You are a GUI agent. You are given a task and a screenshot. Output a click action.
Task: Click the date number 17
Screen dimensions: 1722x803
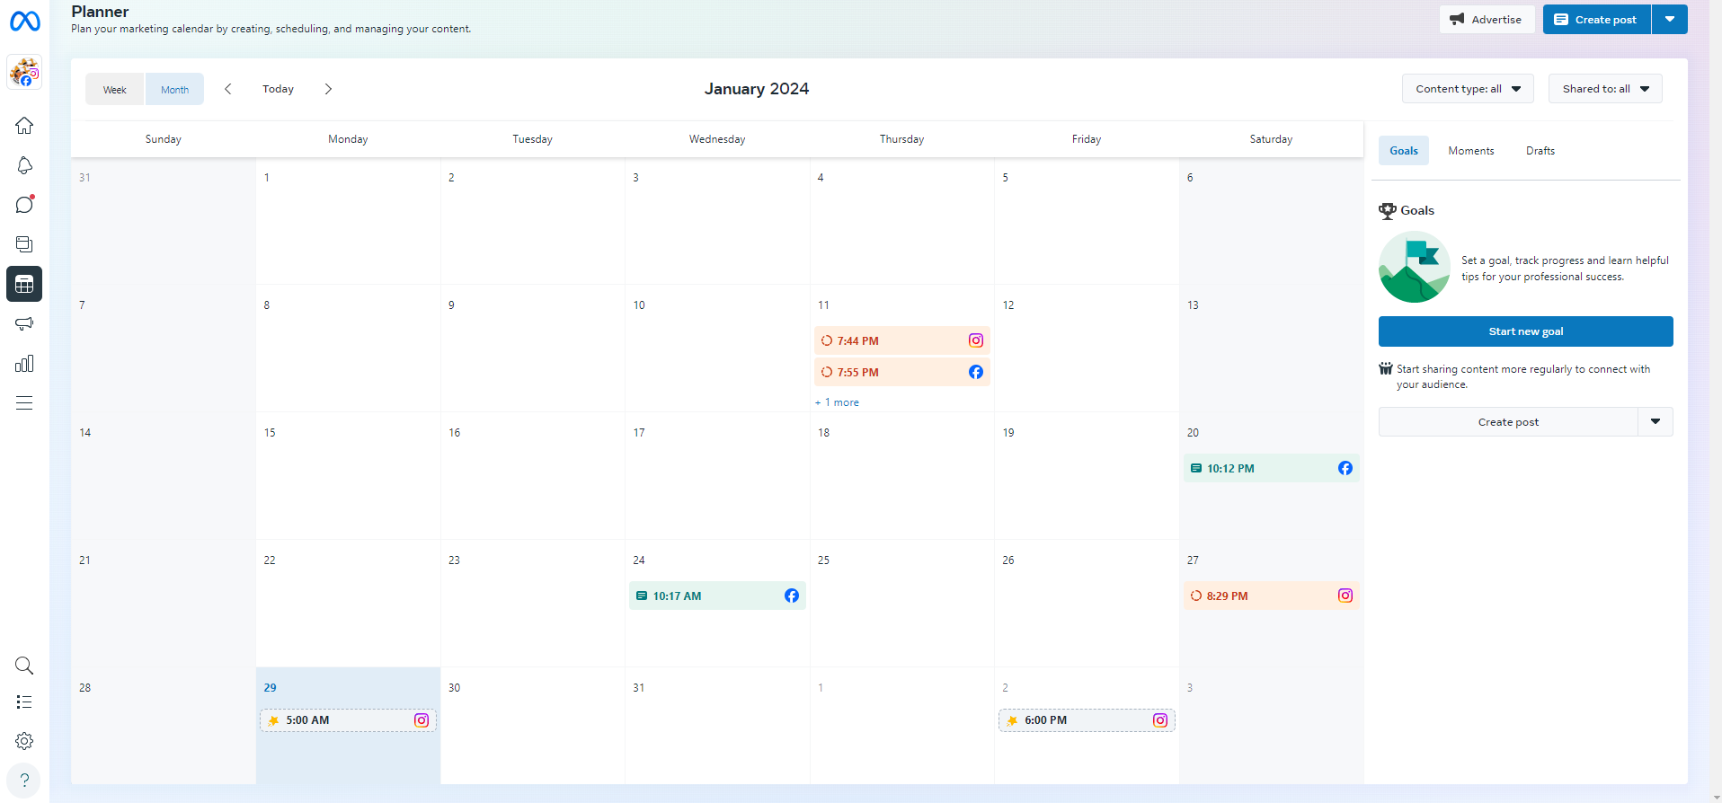coord(639,433)
